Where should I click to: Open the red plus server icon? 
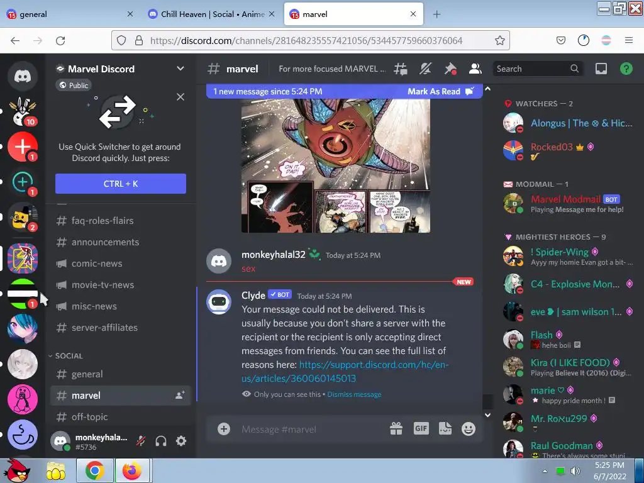point(23,147)
